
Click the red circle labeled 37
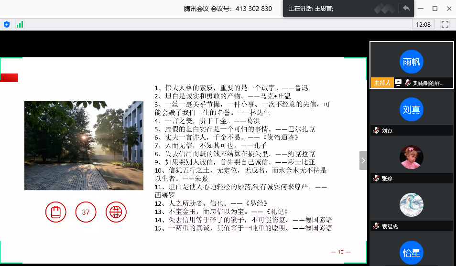click(86, 212)
